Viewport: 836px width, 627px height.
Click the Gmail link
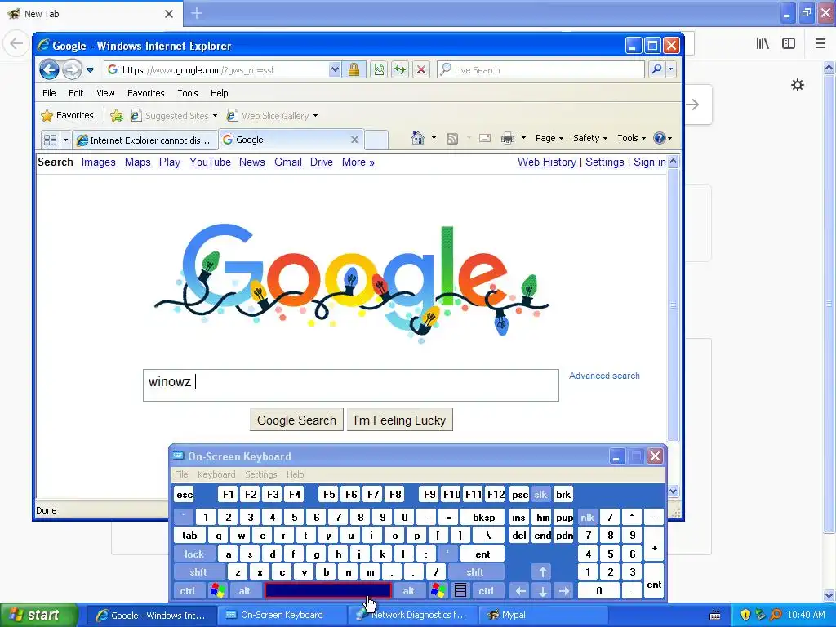tap(288, 162)
